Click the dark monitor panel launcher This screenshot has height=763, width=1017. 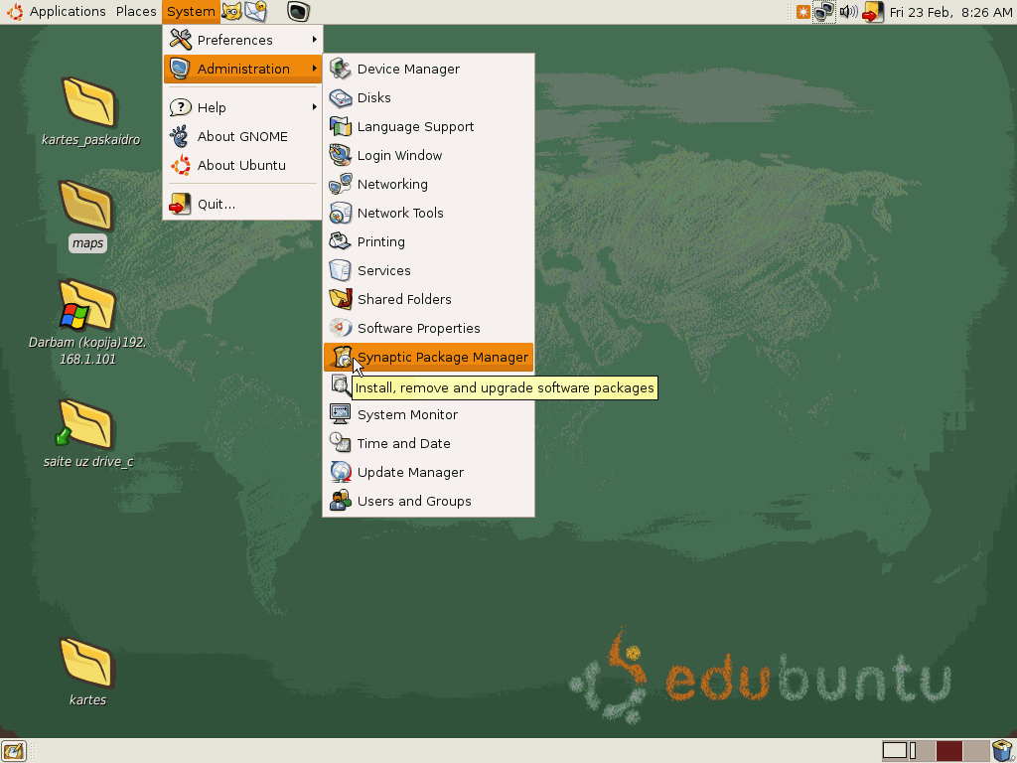click(x=298, y=12)
